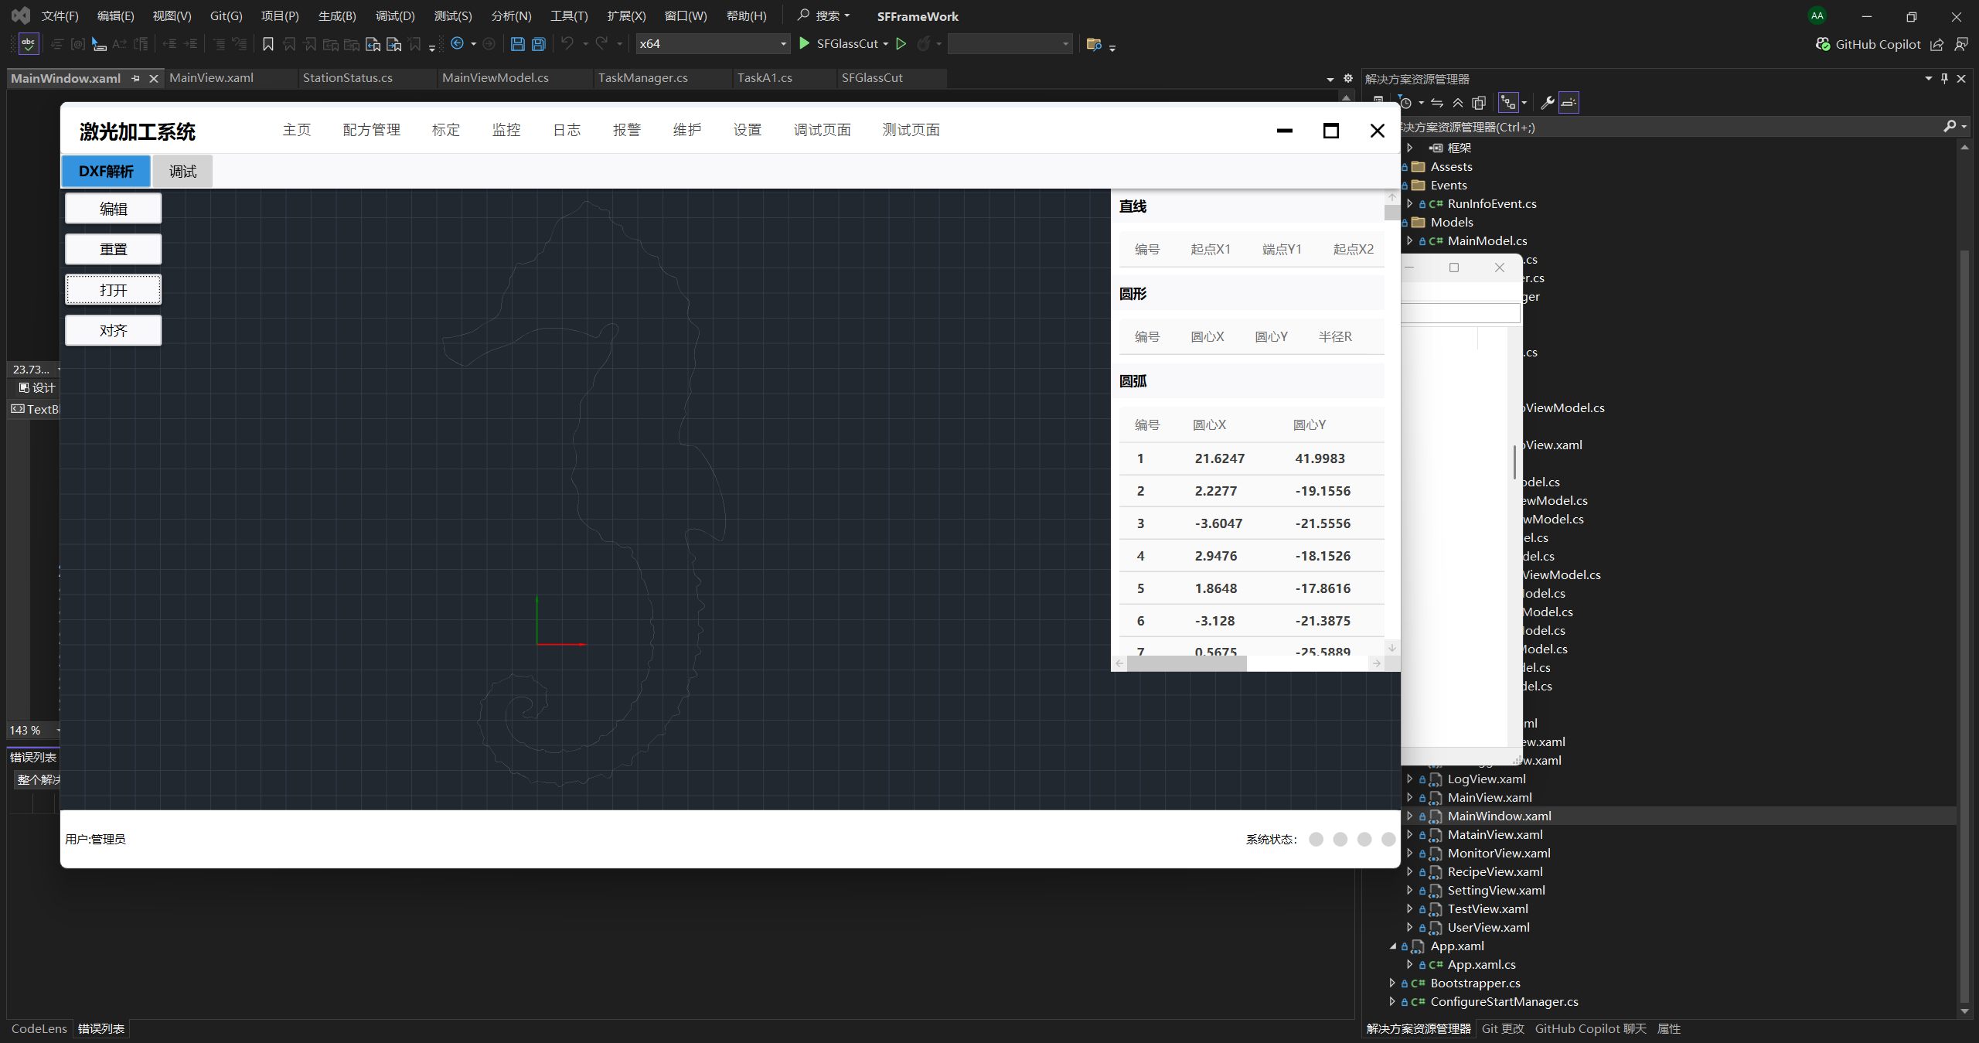Click the 打开 button
The height and width of the screenshot is (1043, 1979).
pos(114,290)
